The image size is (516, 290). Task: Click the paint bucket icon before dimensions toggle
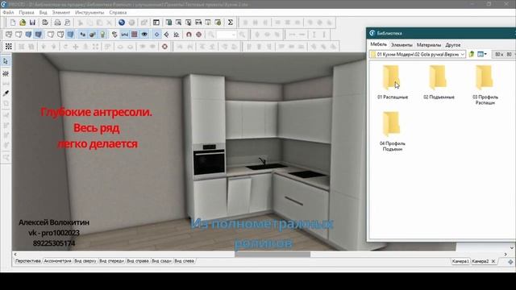(x=114, y=35)
